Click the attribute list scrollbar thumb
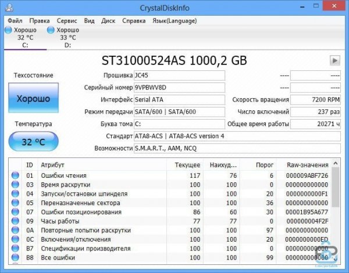Screen dimensions: 349x273 336,187
